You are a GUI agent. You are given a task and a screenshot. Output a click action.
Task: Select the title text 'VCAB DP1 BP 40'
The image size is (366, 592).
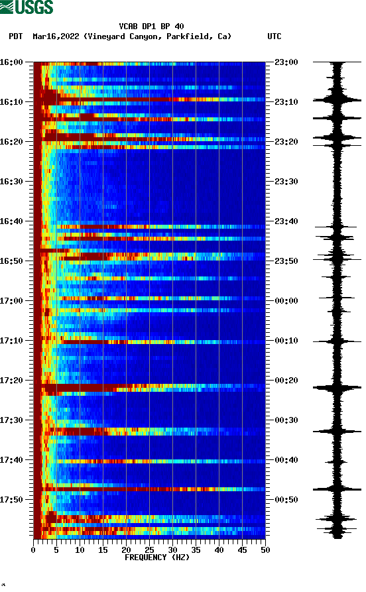pyautogui.click(x=151, y=27)
